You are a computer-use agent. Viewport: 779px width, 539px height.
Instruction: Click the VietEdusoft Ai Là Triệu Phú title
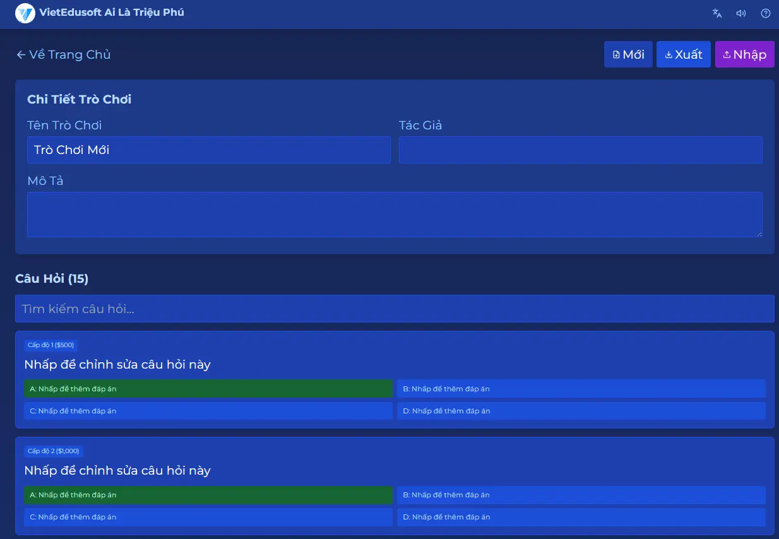pyautogui.click(x=112, y=12)
